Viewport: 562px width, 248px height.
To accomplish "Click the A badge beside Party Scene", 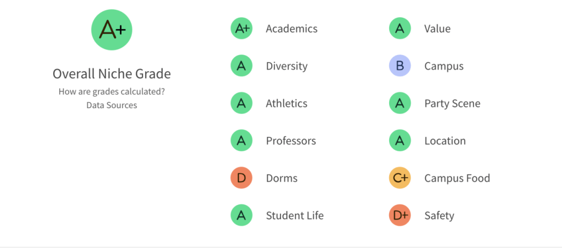I will (400, 103).
